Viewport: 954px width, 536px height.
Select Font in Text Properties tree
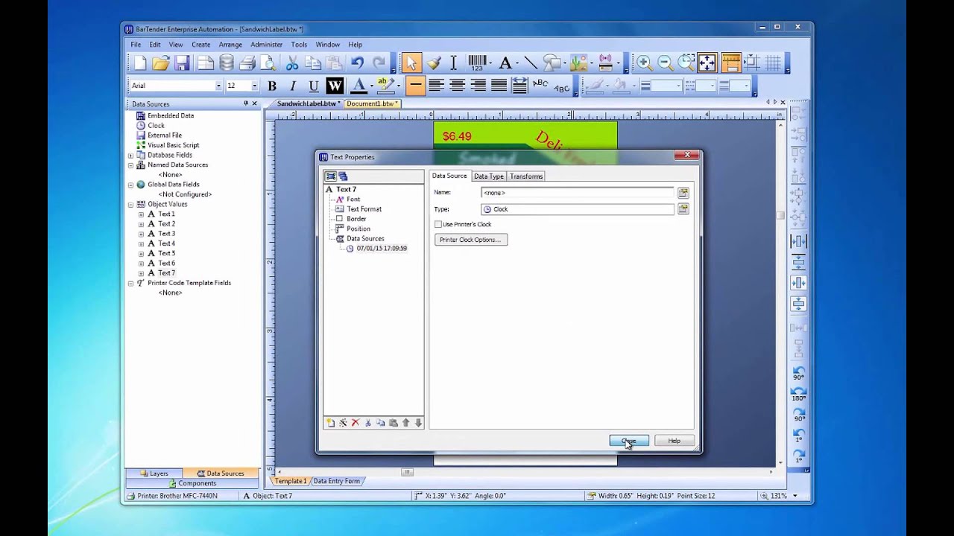[353, 200]
